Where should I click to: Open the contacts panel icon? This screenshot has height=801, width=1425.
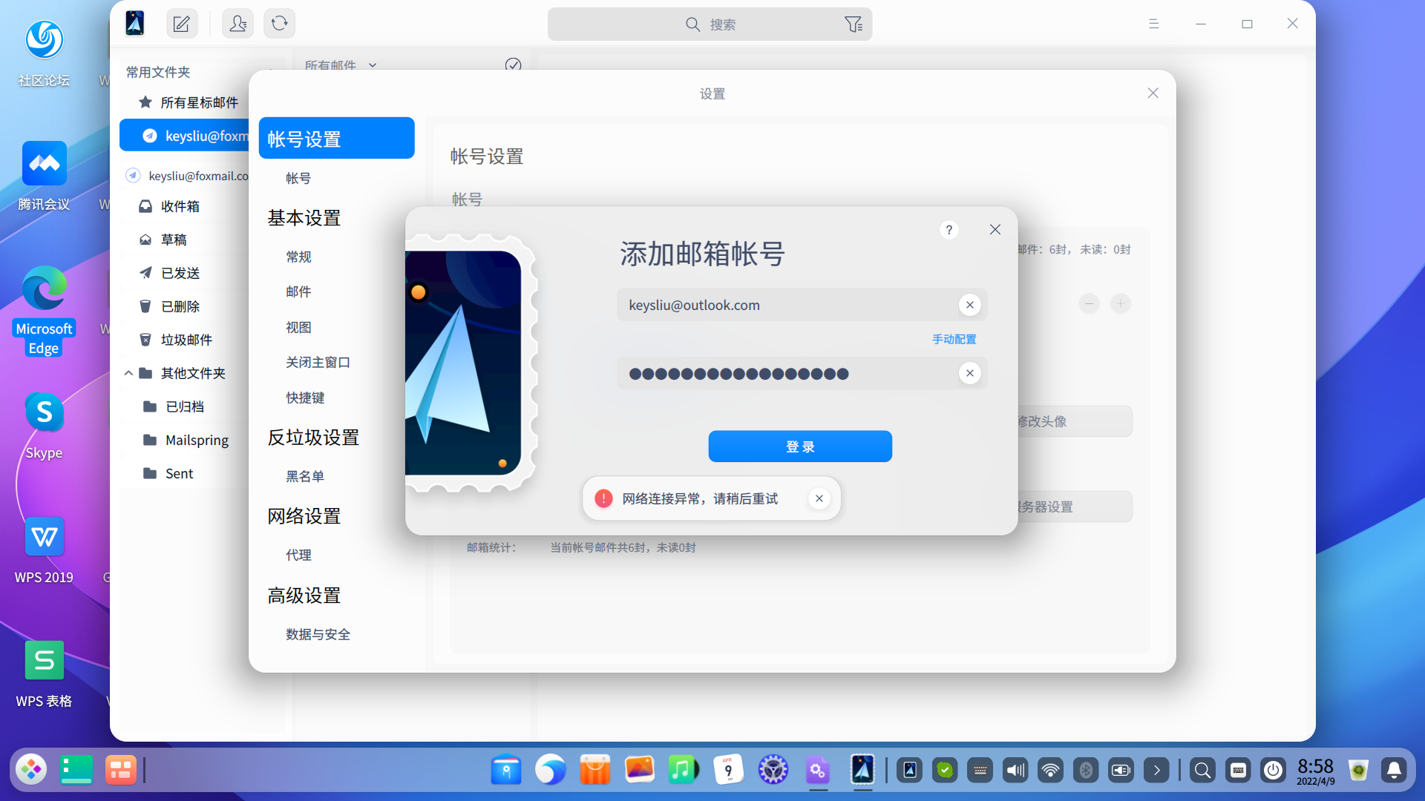point(237,23)
